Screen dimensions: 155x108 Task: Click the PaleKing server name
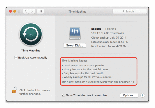[x=111, y=29]
